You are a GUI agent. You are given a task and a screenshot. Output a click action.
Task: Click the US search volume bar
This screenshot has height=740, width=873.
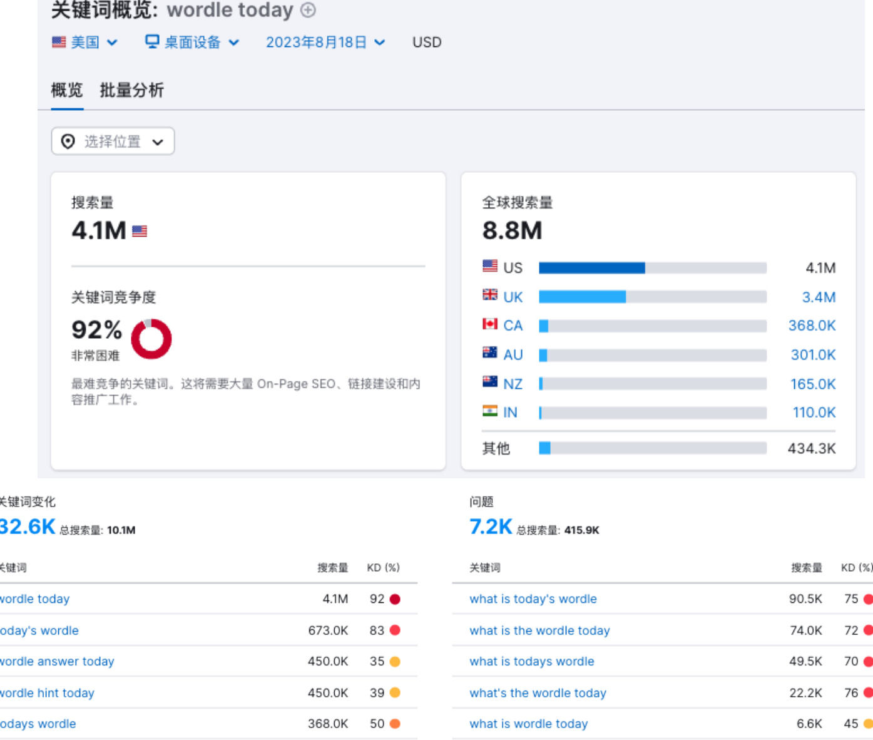(x=653, y=268)
